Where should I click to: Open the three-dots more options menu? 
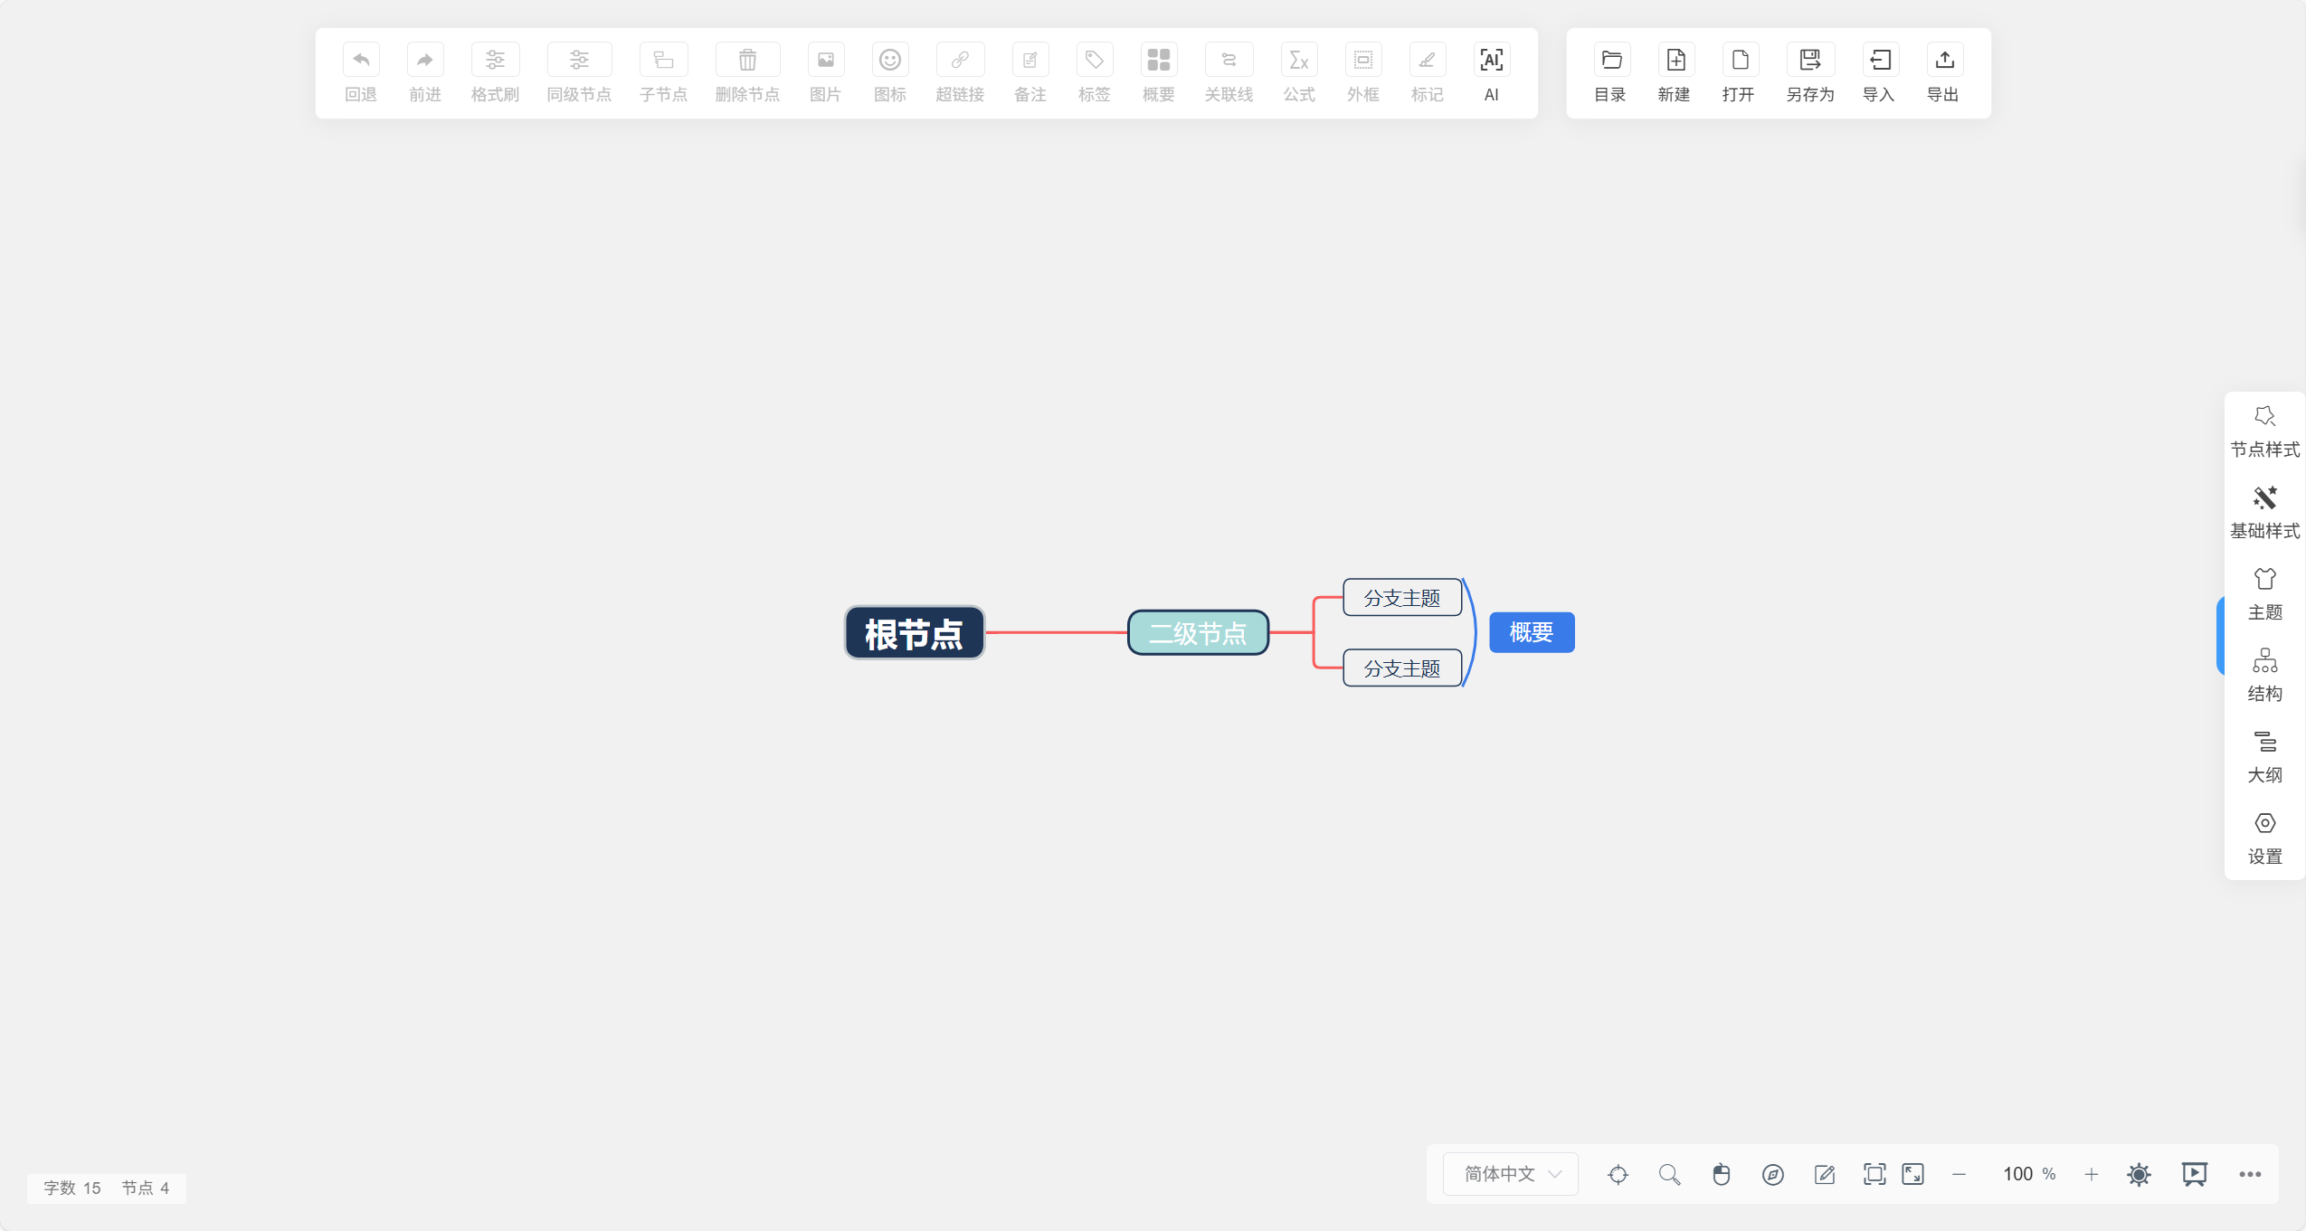pyautogui.click(x=2250, y=1175)
